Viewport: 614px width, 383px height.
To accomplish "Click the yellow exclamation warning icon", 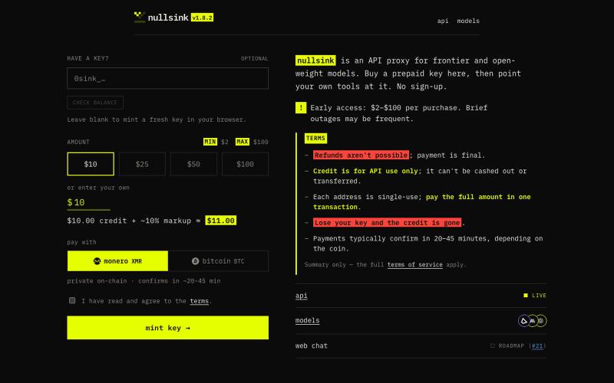I will (301, 107).
